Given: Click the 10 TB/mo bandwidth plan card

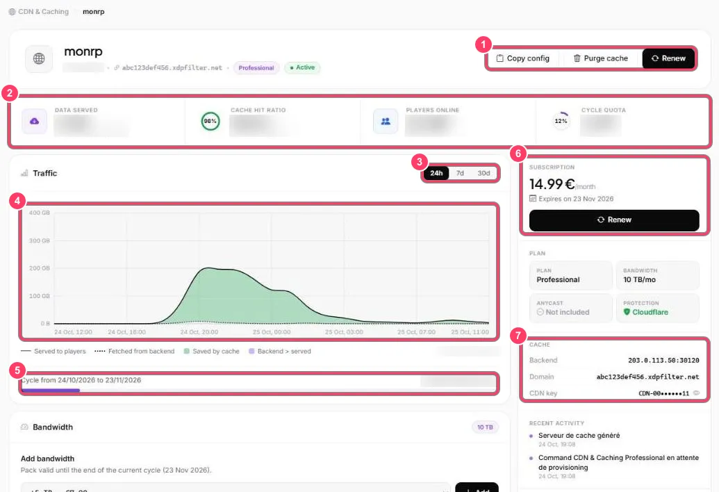Looking at the screenshot, I should 658,276.
